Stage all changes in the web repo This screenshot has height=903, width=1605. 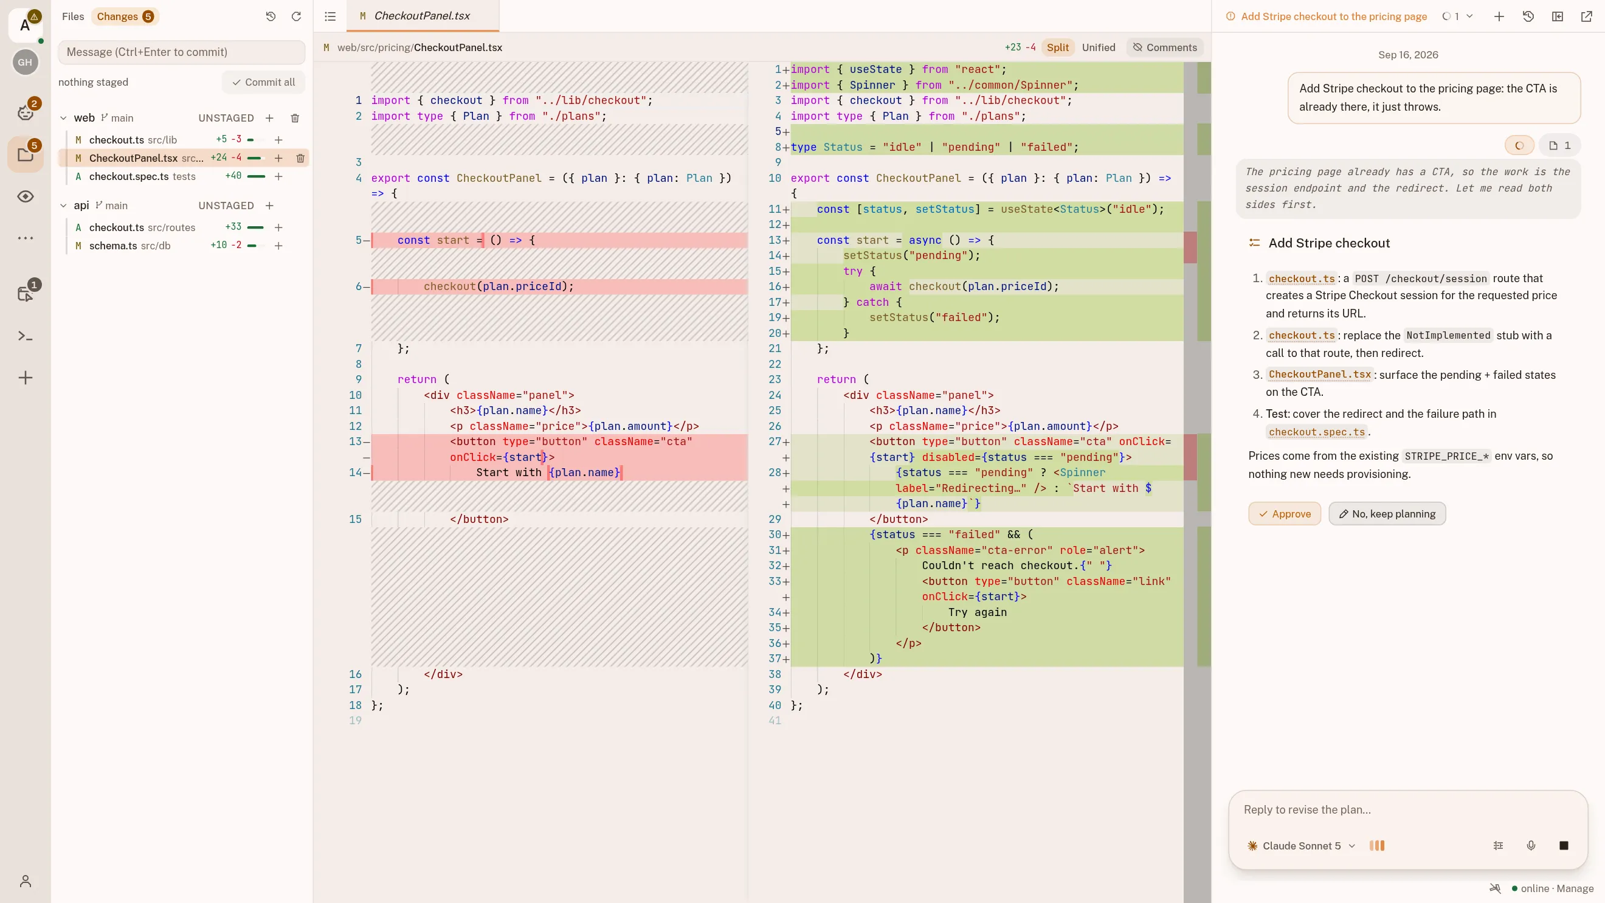[x=270, y=118]
